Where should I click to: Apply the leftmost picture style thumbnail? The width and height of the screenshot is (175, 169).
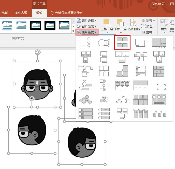[7, 25]
